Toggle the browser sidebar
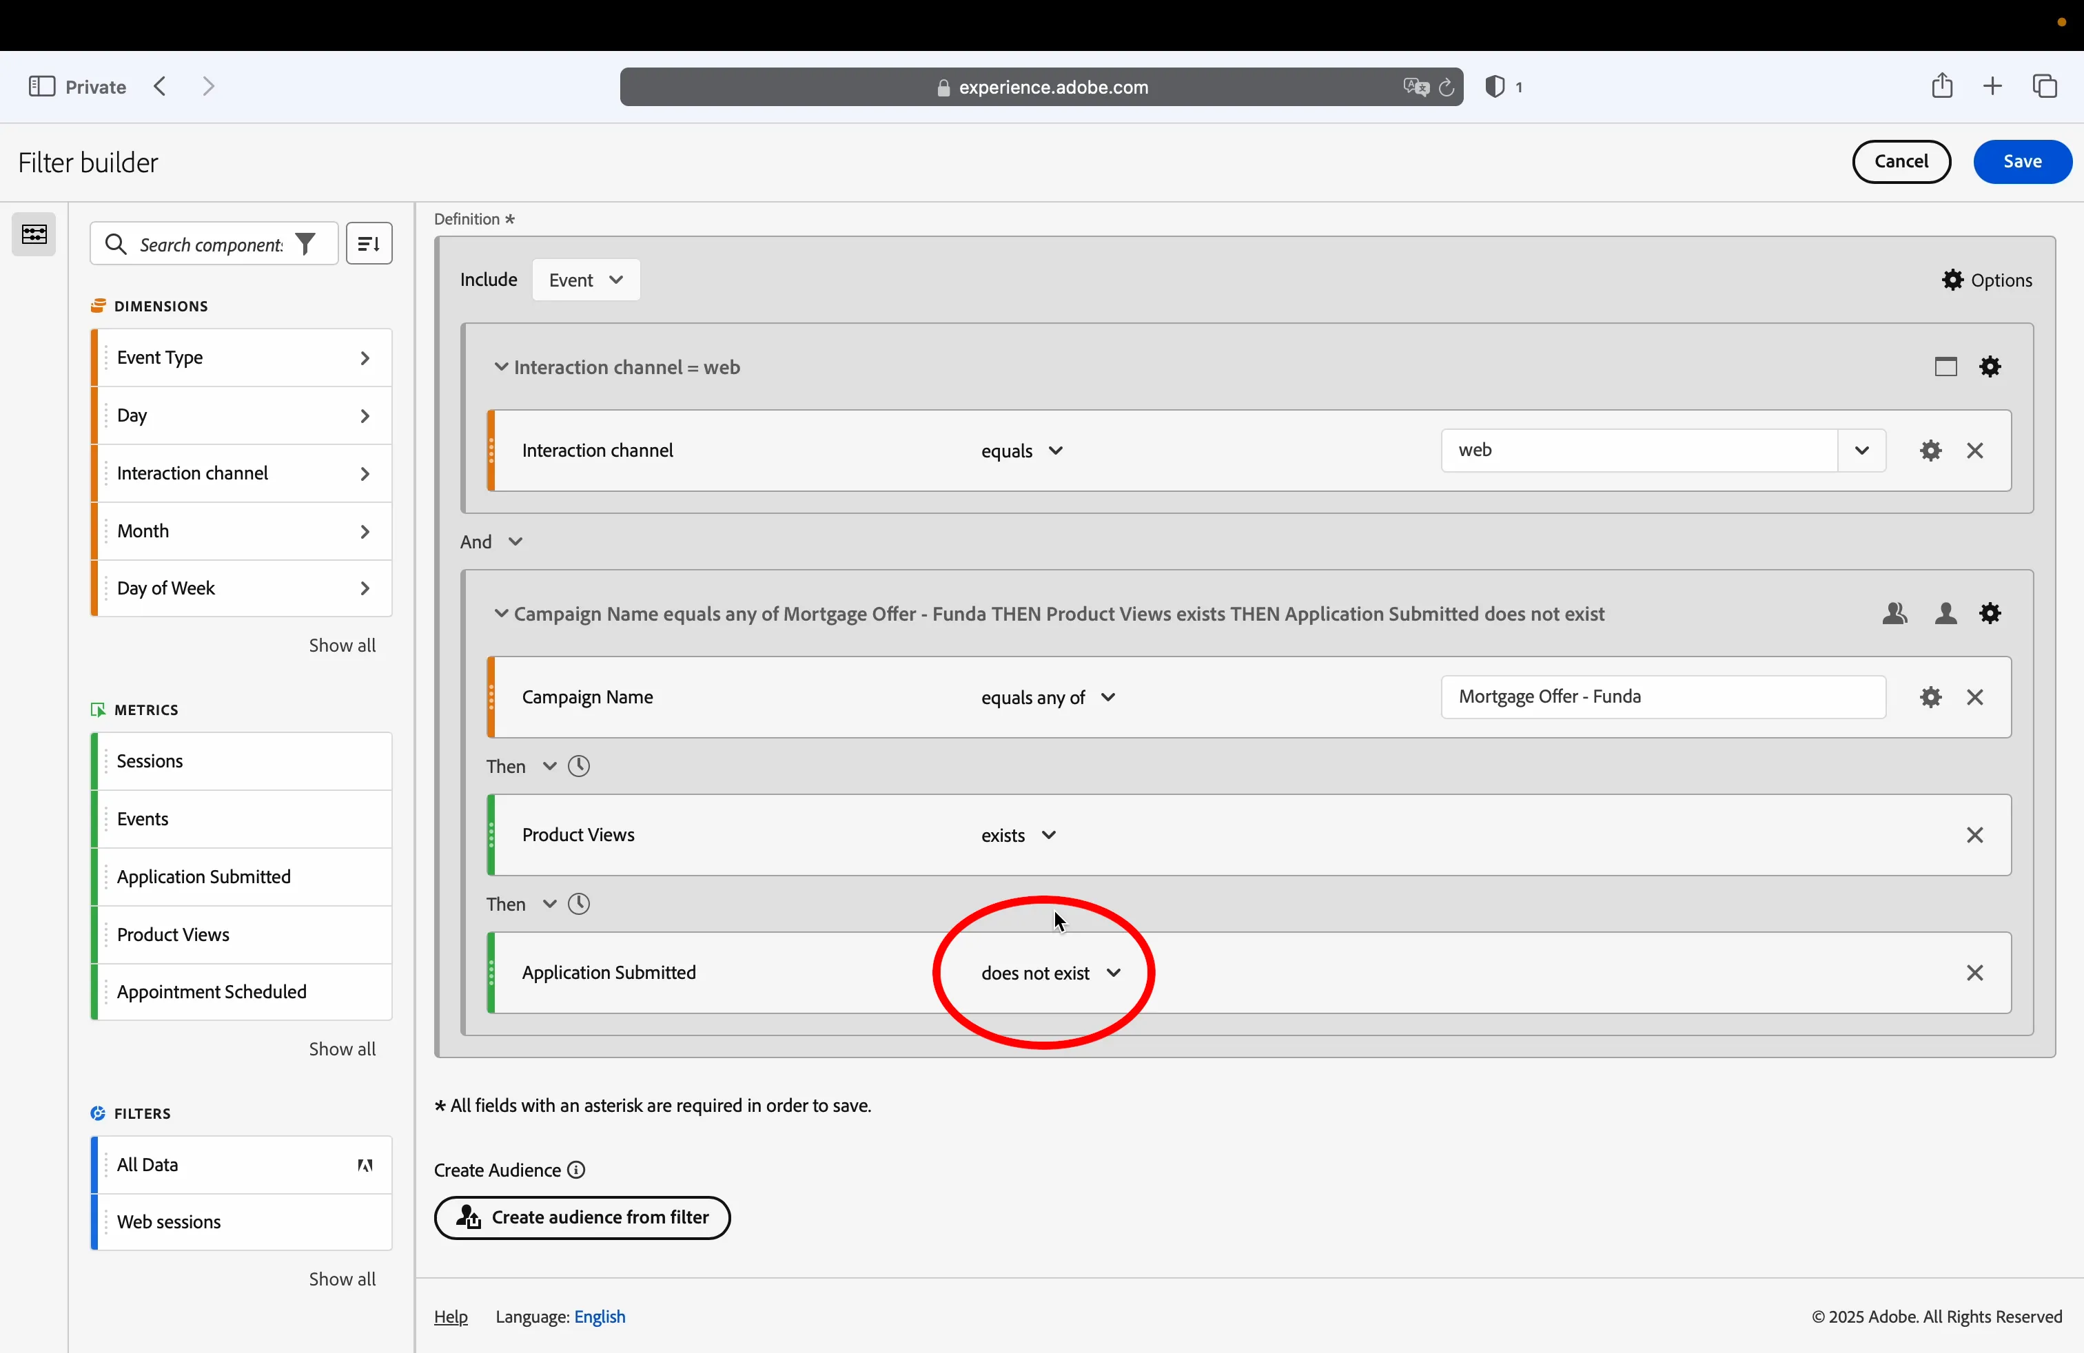 [x=42, y=85]
